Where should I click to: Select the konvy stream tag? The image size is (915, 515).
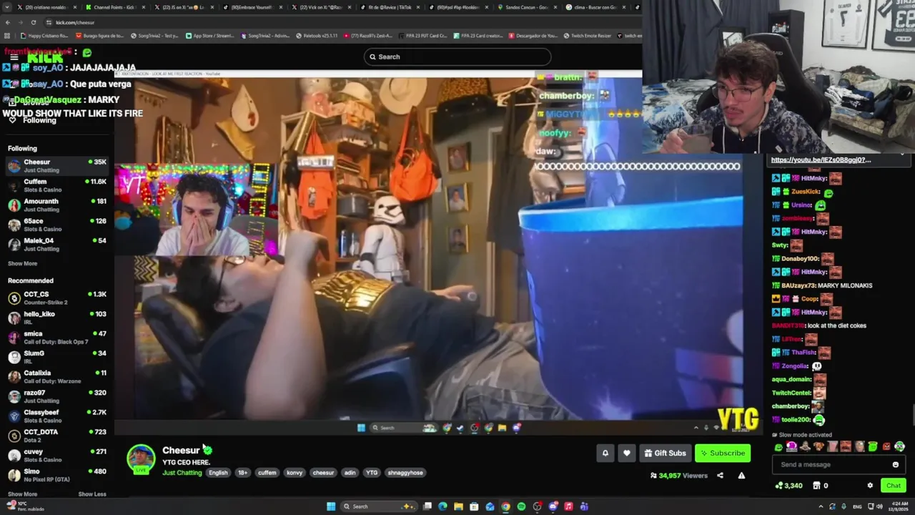[x=295, y=473]
